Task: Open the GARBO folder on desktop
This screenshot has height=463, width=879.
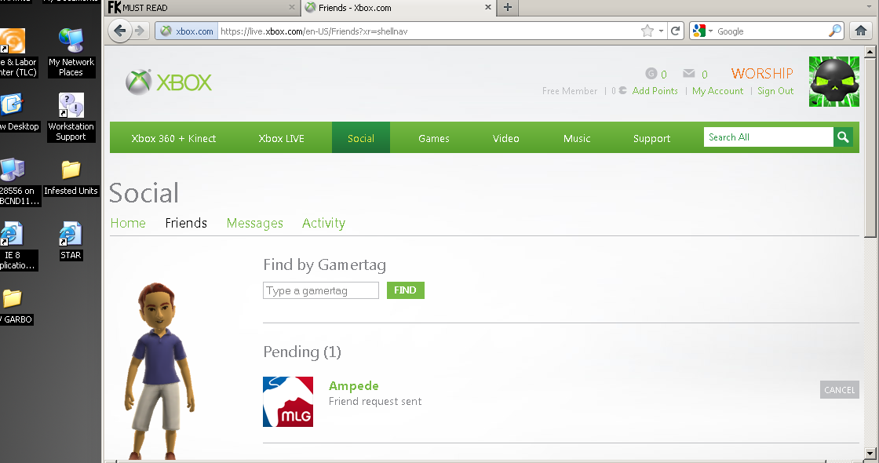Action: [x=13, y=306]
